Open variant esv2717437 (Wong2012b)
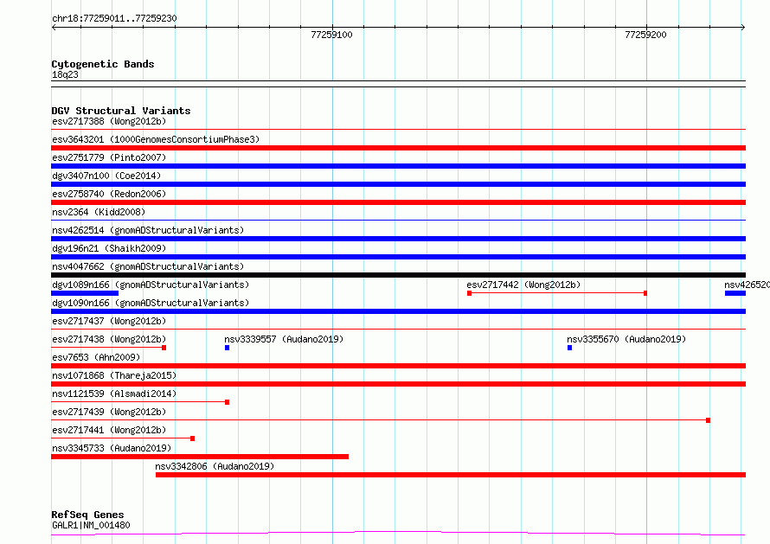770x544 pixels. pos(109,321)
